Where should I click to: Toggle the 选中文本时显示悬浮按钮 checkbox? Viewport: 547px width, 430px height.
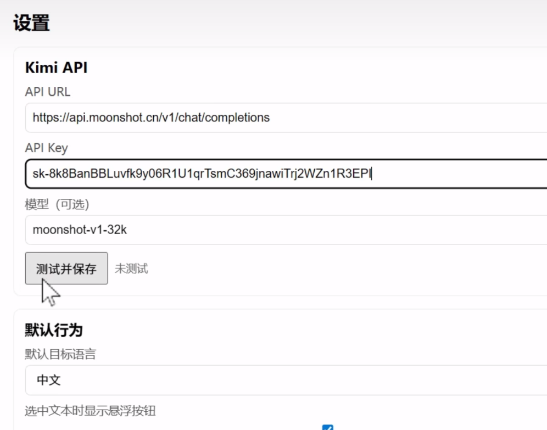point(327,428)
